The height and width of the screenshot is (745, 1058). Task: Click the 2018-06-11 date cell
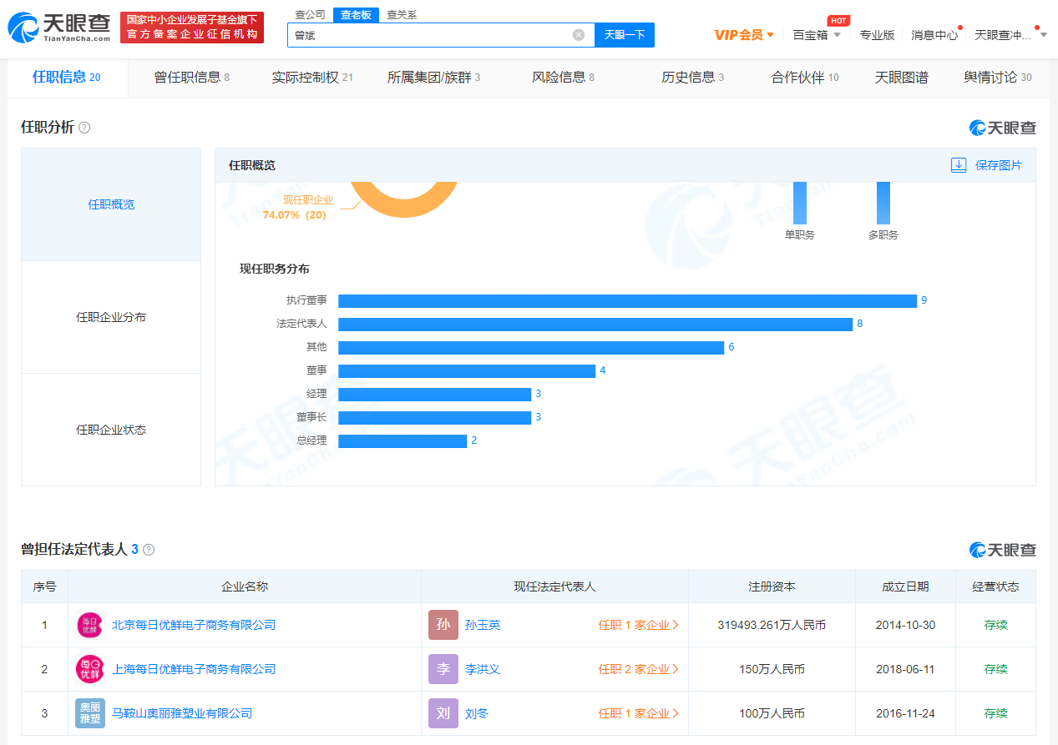pyautogui.click(x=905, y=669)
